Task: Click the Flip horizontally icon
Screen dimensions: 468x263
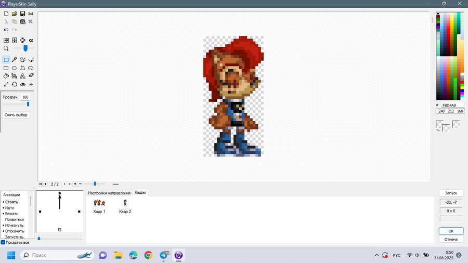Action: click(x=6, y=40)
